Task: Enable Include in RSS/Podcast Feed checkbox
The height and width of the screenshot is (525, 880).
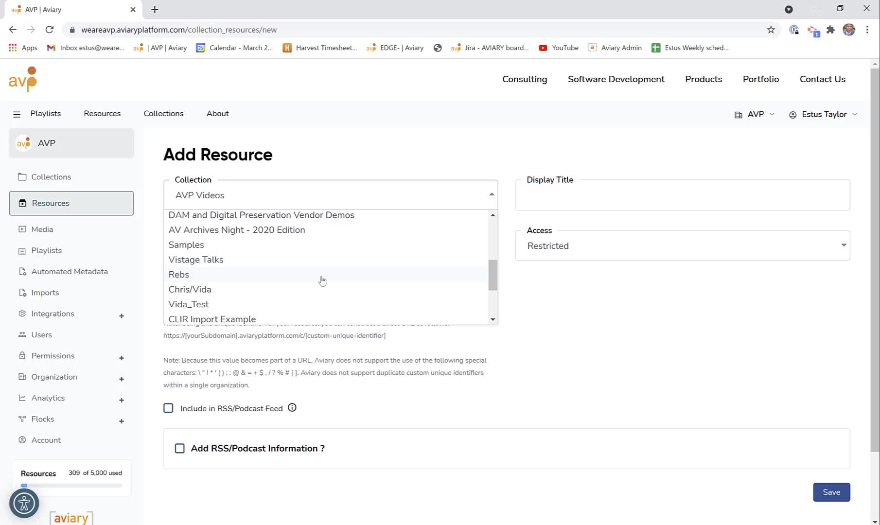Action: coord(168,408)
